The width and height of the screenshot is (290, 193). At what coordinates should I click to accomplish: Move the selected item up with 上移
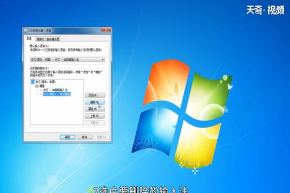(x=95, y=116)
